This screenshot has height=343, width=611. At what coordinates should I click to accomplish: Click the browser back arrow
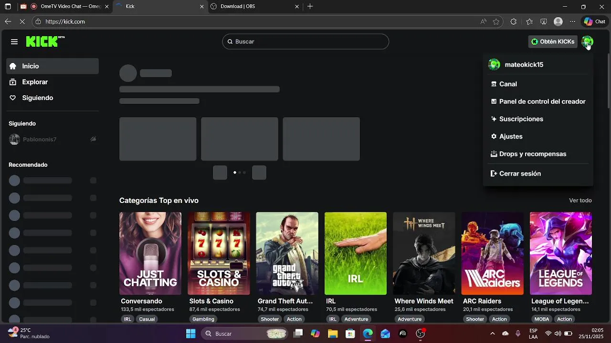8,21
